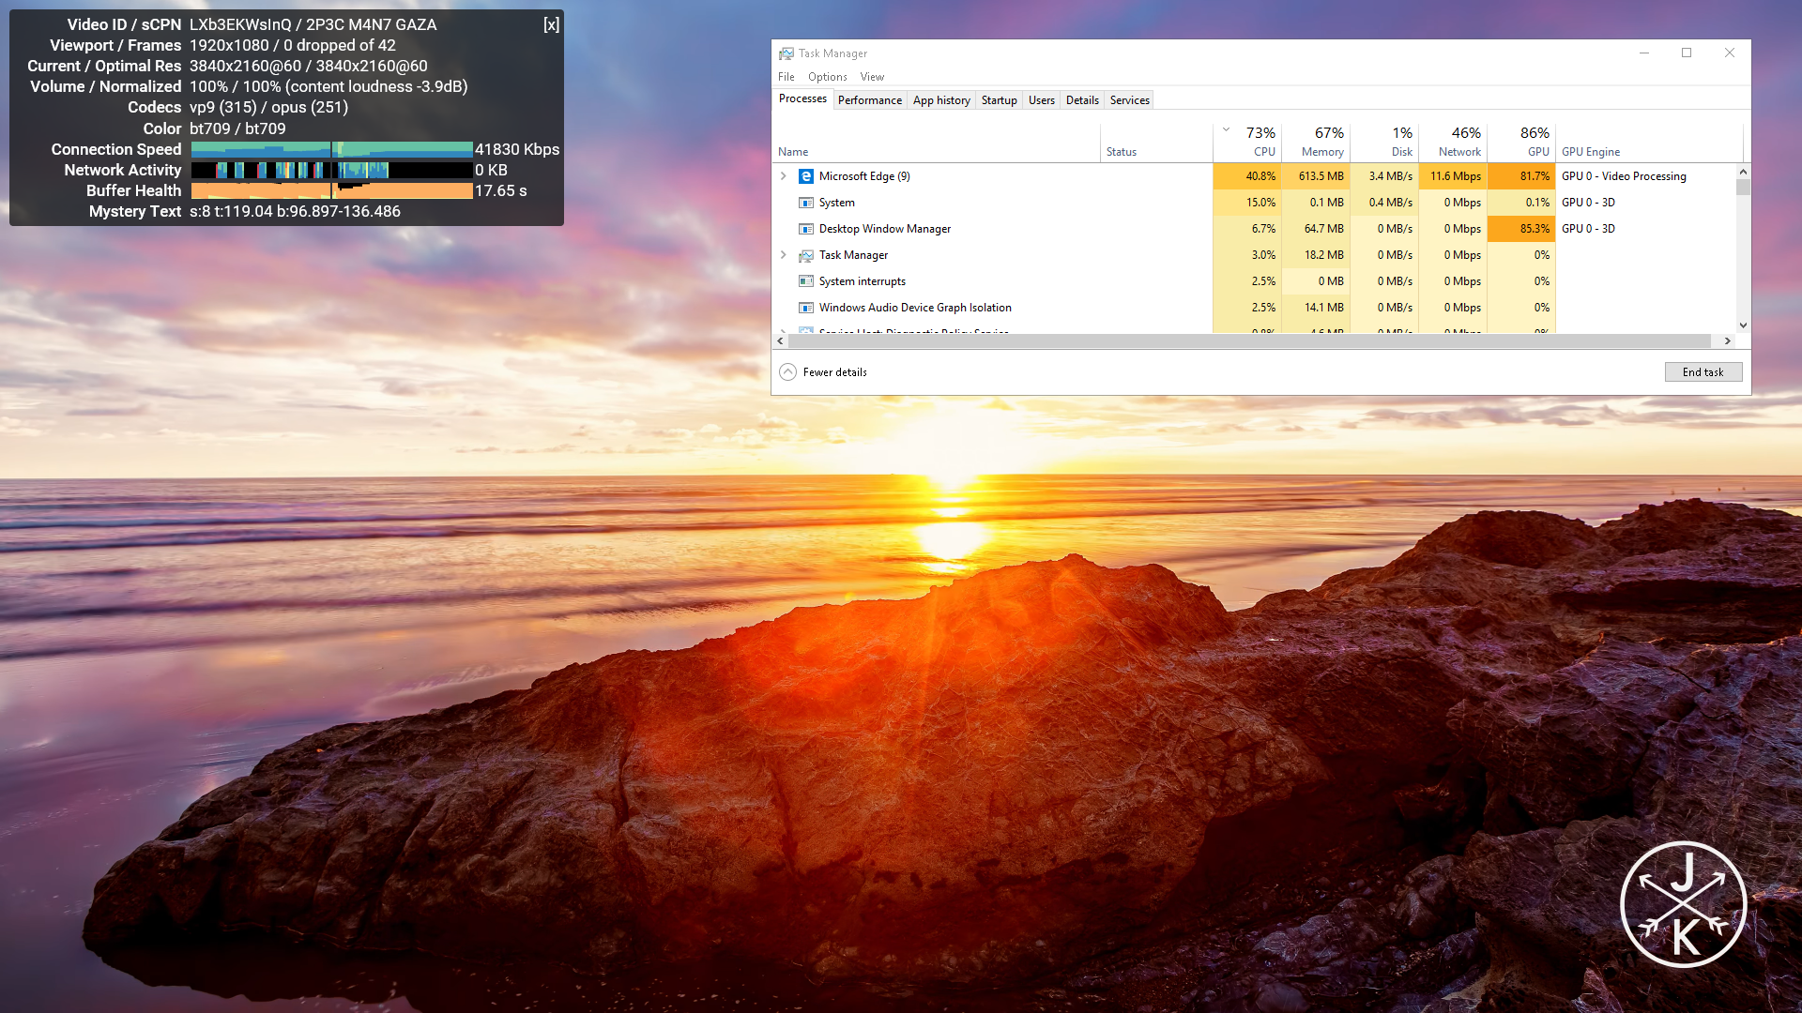Click Edge CPU value 40.8%
1802x1013 pixels.
1247,176
